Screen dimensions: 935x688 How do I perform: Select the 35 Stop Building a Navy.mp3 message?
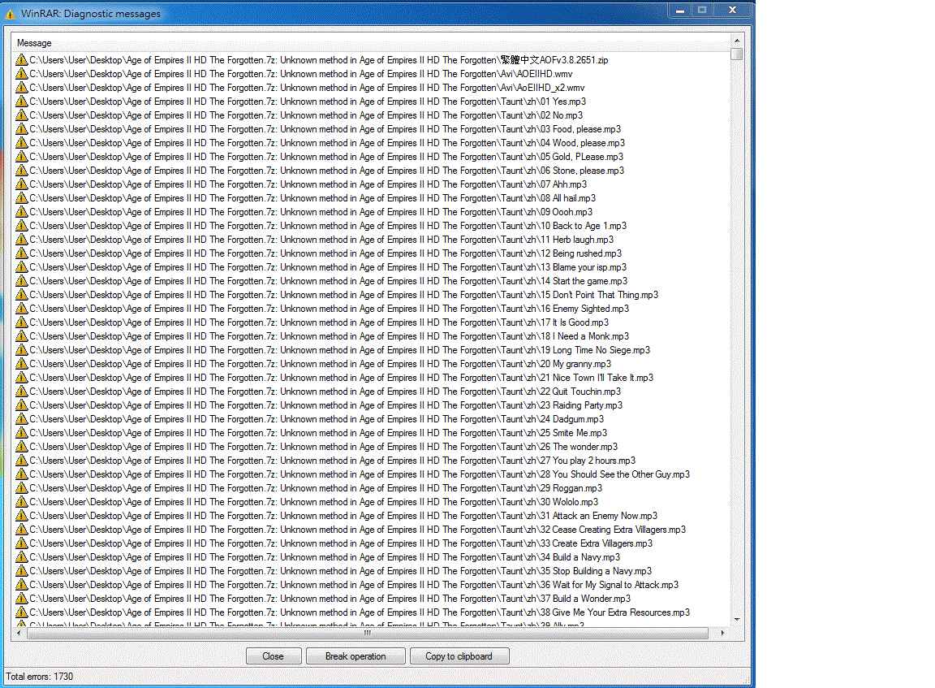click(334, 570)
